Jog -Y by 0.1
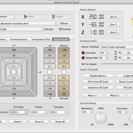This screenshot has width=133, height=133. click(14, 77)
